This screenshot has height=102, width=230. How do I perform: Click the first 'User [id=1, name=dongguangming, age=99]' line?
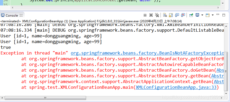click(x=51, y=36)
